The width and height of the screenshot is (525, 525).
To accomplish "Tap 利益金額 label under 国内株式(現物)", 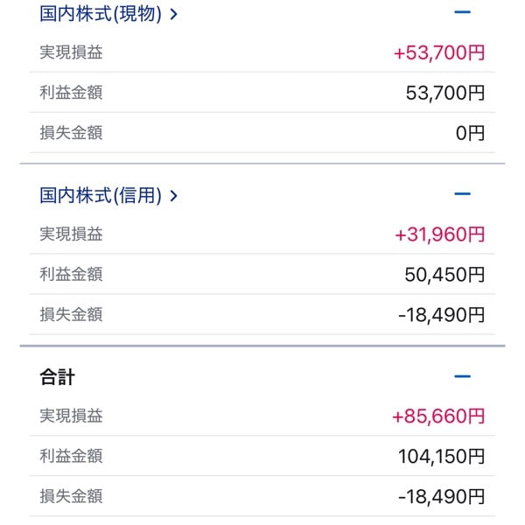I will [x=71, y=92].
